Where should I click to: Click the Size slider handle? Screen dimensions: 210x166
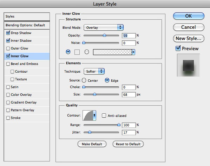pyautogui.click(x=94, y=94)
